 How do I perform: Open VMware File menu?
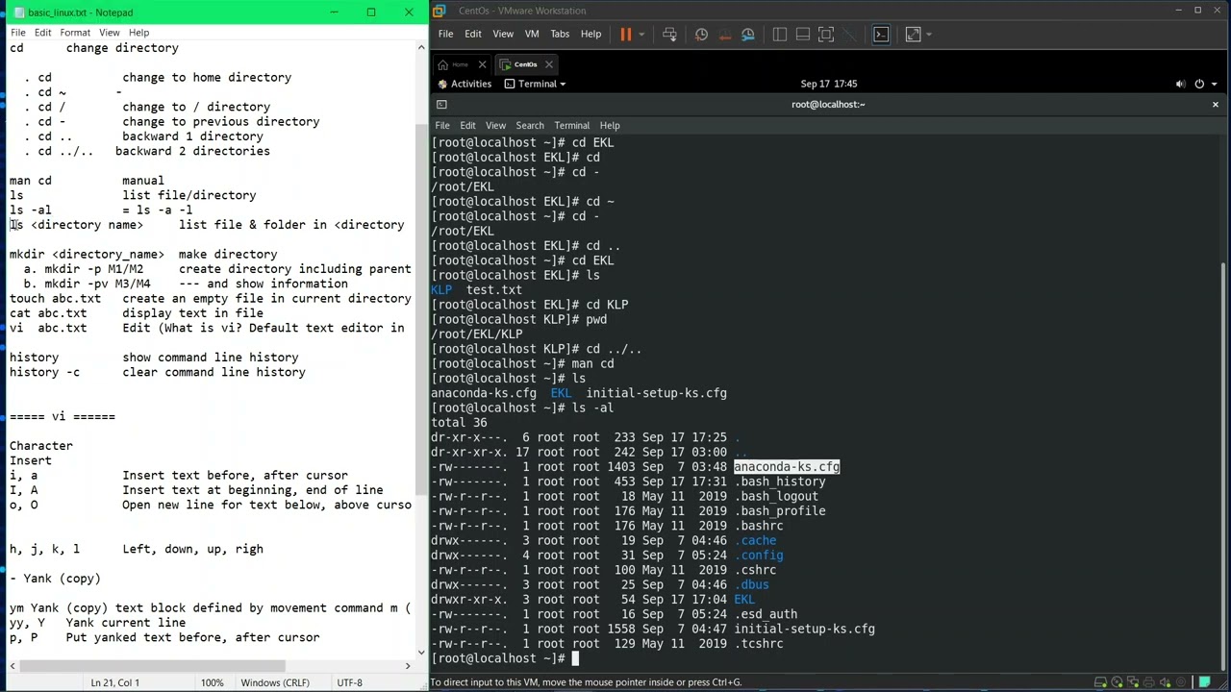coord(445,34)
